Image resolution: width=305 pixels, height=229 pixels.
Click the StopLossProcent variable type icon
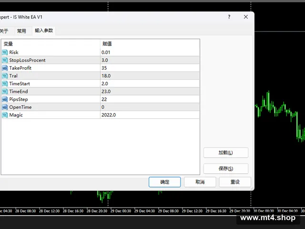point(5,60)
